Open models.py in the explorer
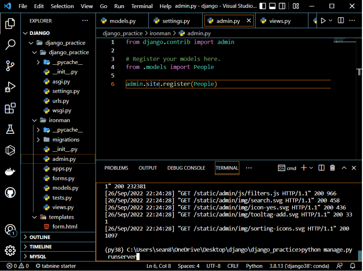The height and width of the screenshot is (271, 363). click(x=65, y=188)
